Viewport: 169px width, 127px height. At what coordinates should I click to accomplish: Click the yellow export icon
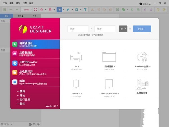[158, 10]
